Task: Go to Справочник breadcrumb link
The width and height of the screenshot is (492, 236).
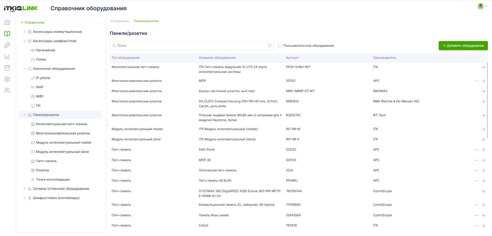Action: (120, 21)
